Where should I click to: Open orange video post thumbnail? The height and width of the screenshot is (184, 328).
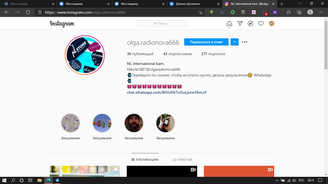pos(239,171)
